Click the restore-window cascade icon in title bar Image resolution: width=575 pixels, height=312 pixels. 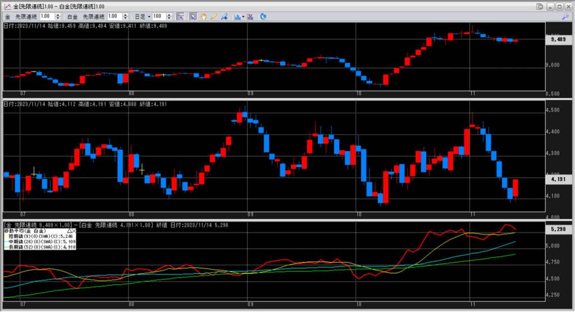tap(540, 6)
